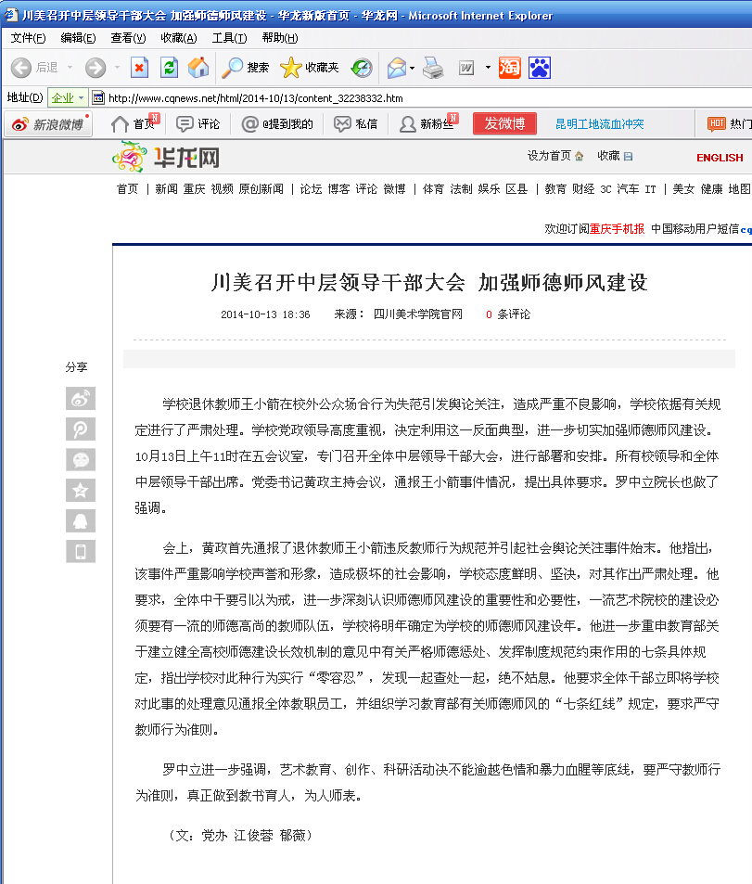
Task: Stop page loading with red X icon
Action: coord(139,68)
